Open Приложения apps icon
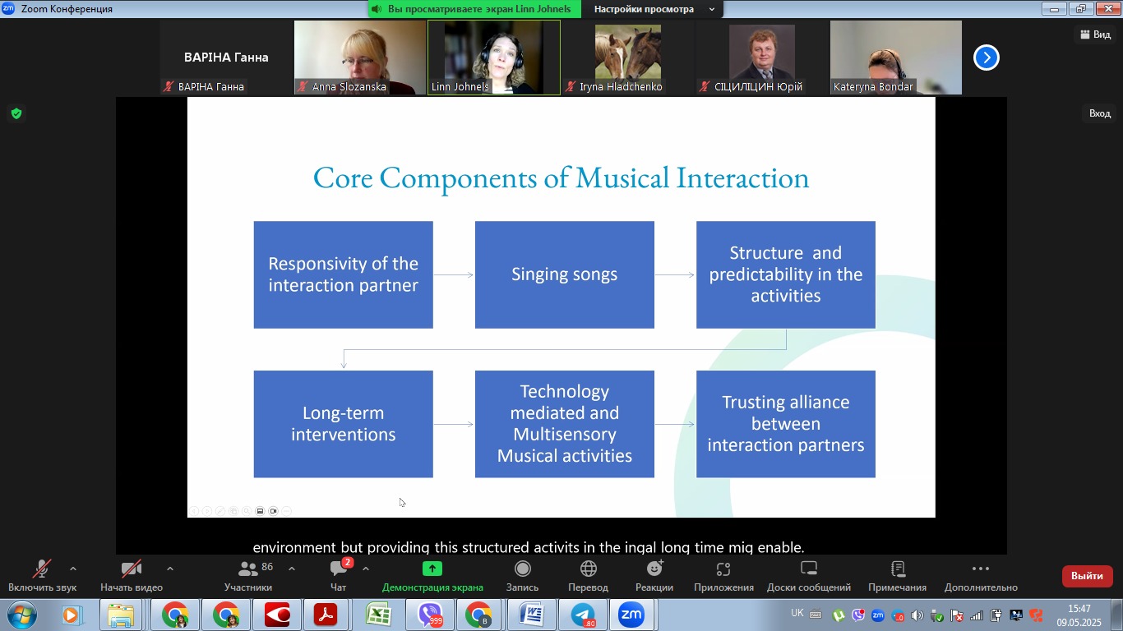The height and width of the screenshot is (631, 1123). click(723, 569)
